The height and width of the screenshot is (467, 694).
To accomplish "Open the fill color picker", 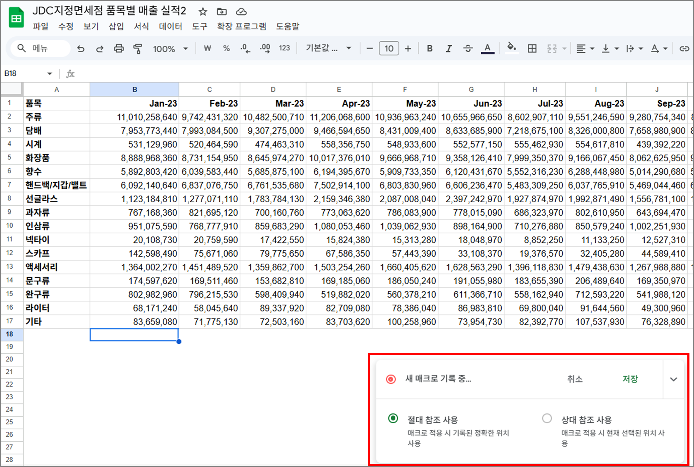I will click(x=511, y=48).
